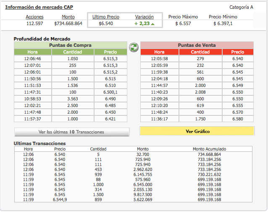Open the Información de mercado CAP link
Image resolution: width=268 pixels, height=212 pixels.
click(39, 7)
